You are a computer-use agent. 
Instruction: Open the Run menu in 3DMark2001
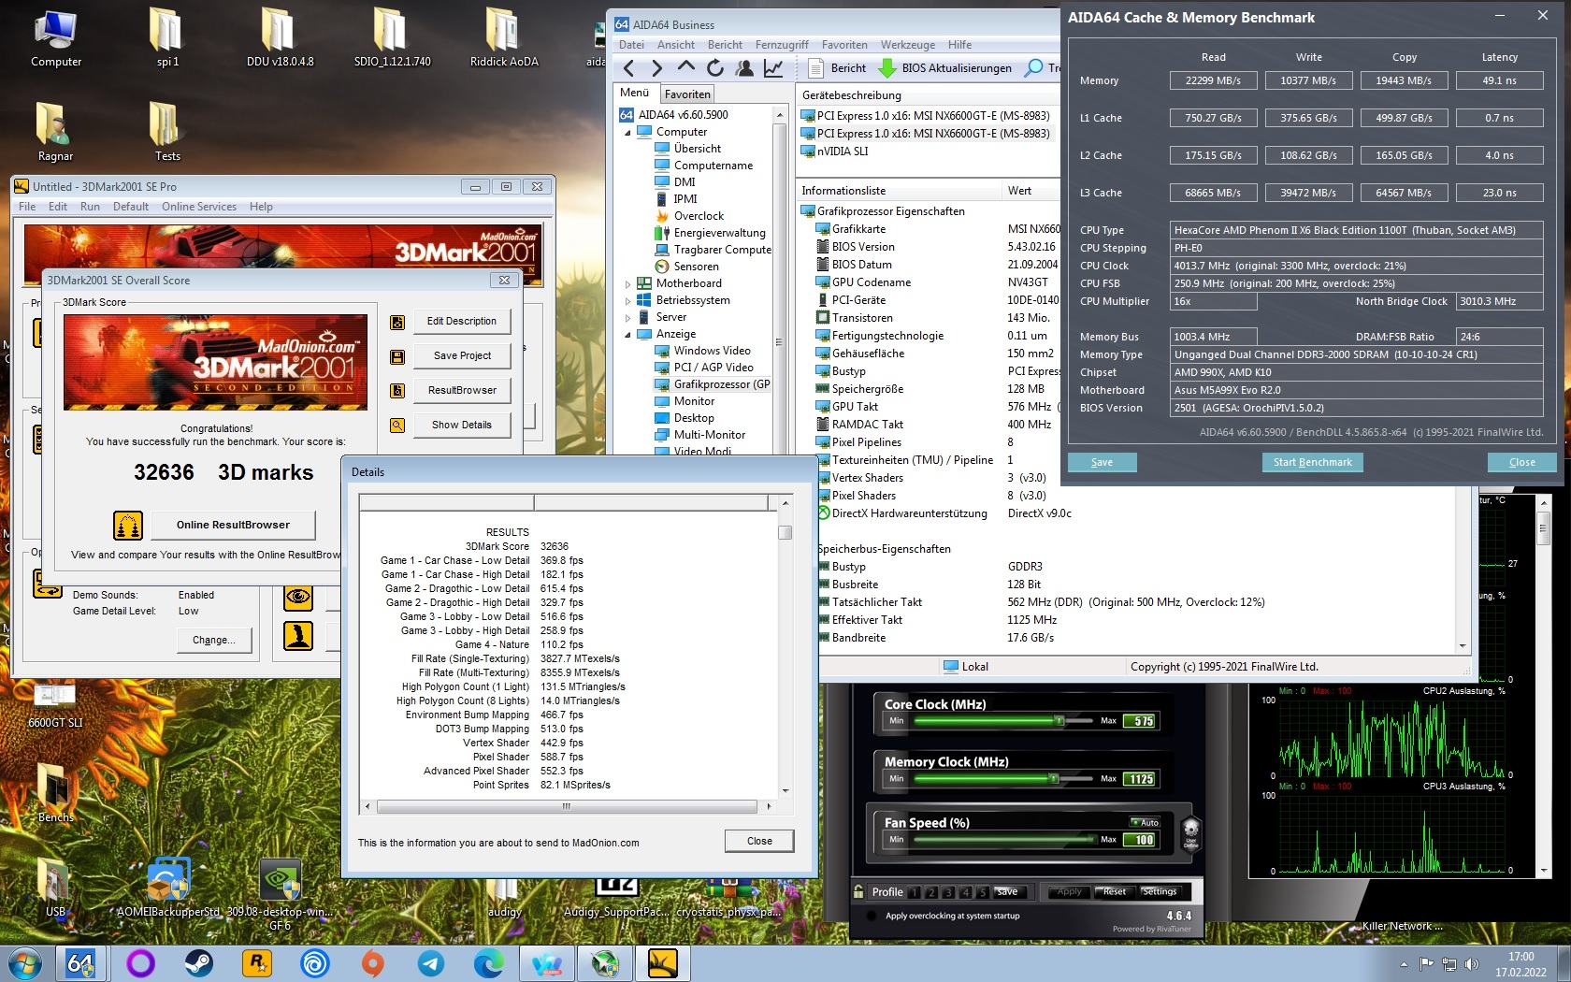(x=90, y=207)
